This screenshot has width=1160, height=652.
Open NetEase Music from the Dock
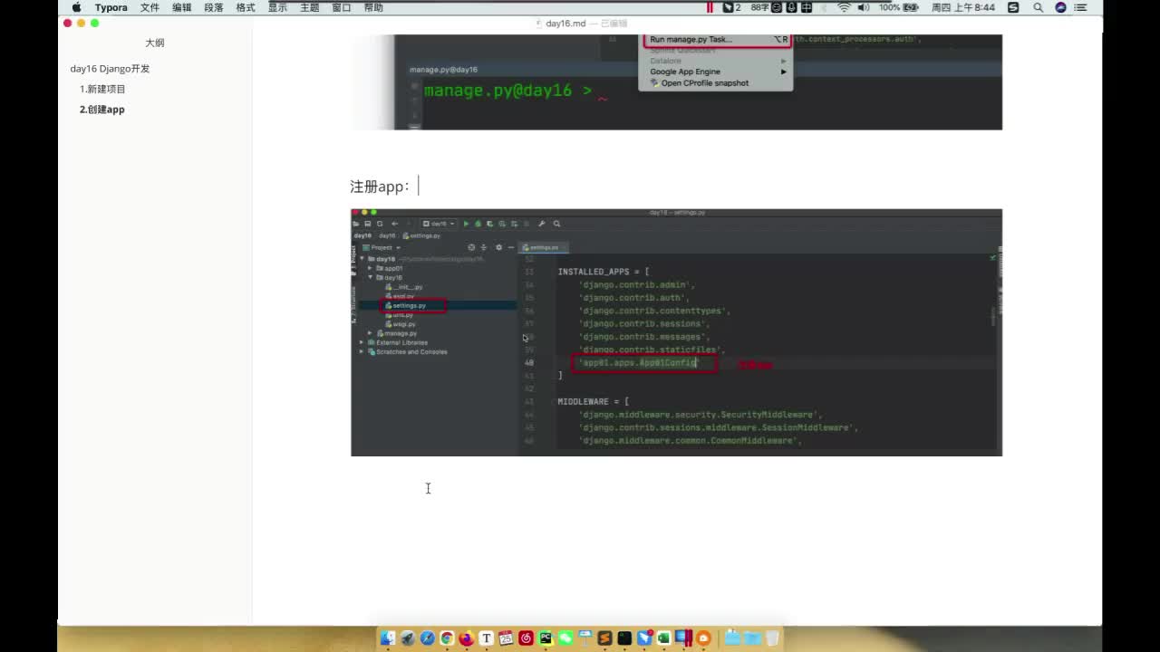[526, 638]
